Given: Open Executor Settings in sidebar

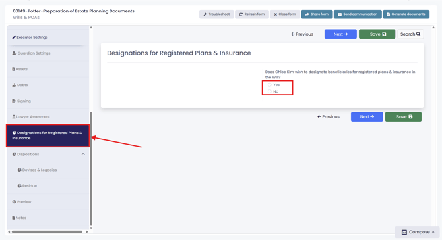Looking at the screenshot, I should pos(47,37).
